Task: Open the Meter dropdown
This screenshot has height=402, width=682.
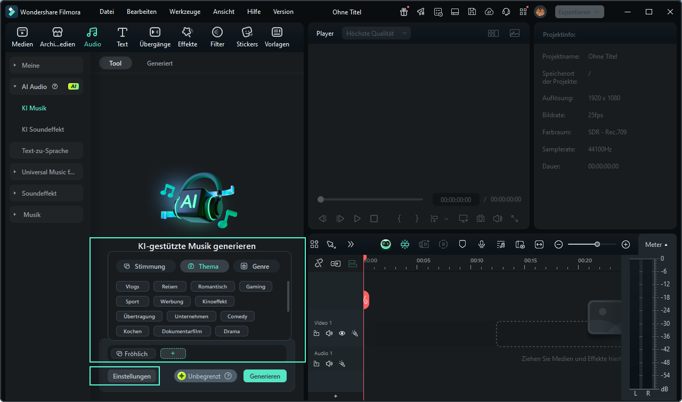Action: [656, 245]
